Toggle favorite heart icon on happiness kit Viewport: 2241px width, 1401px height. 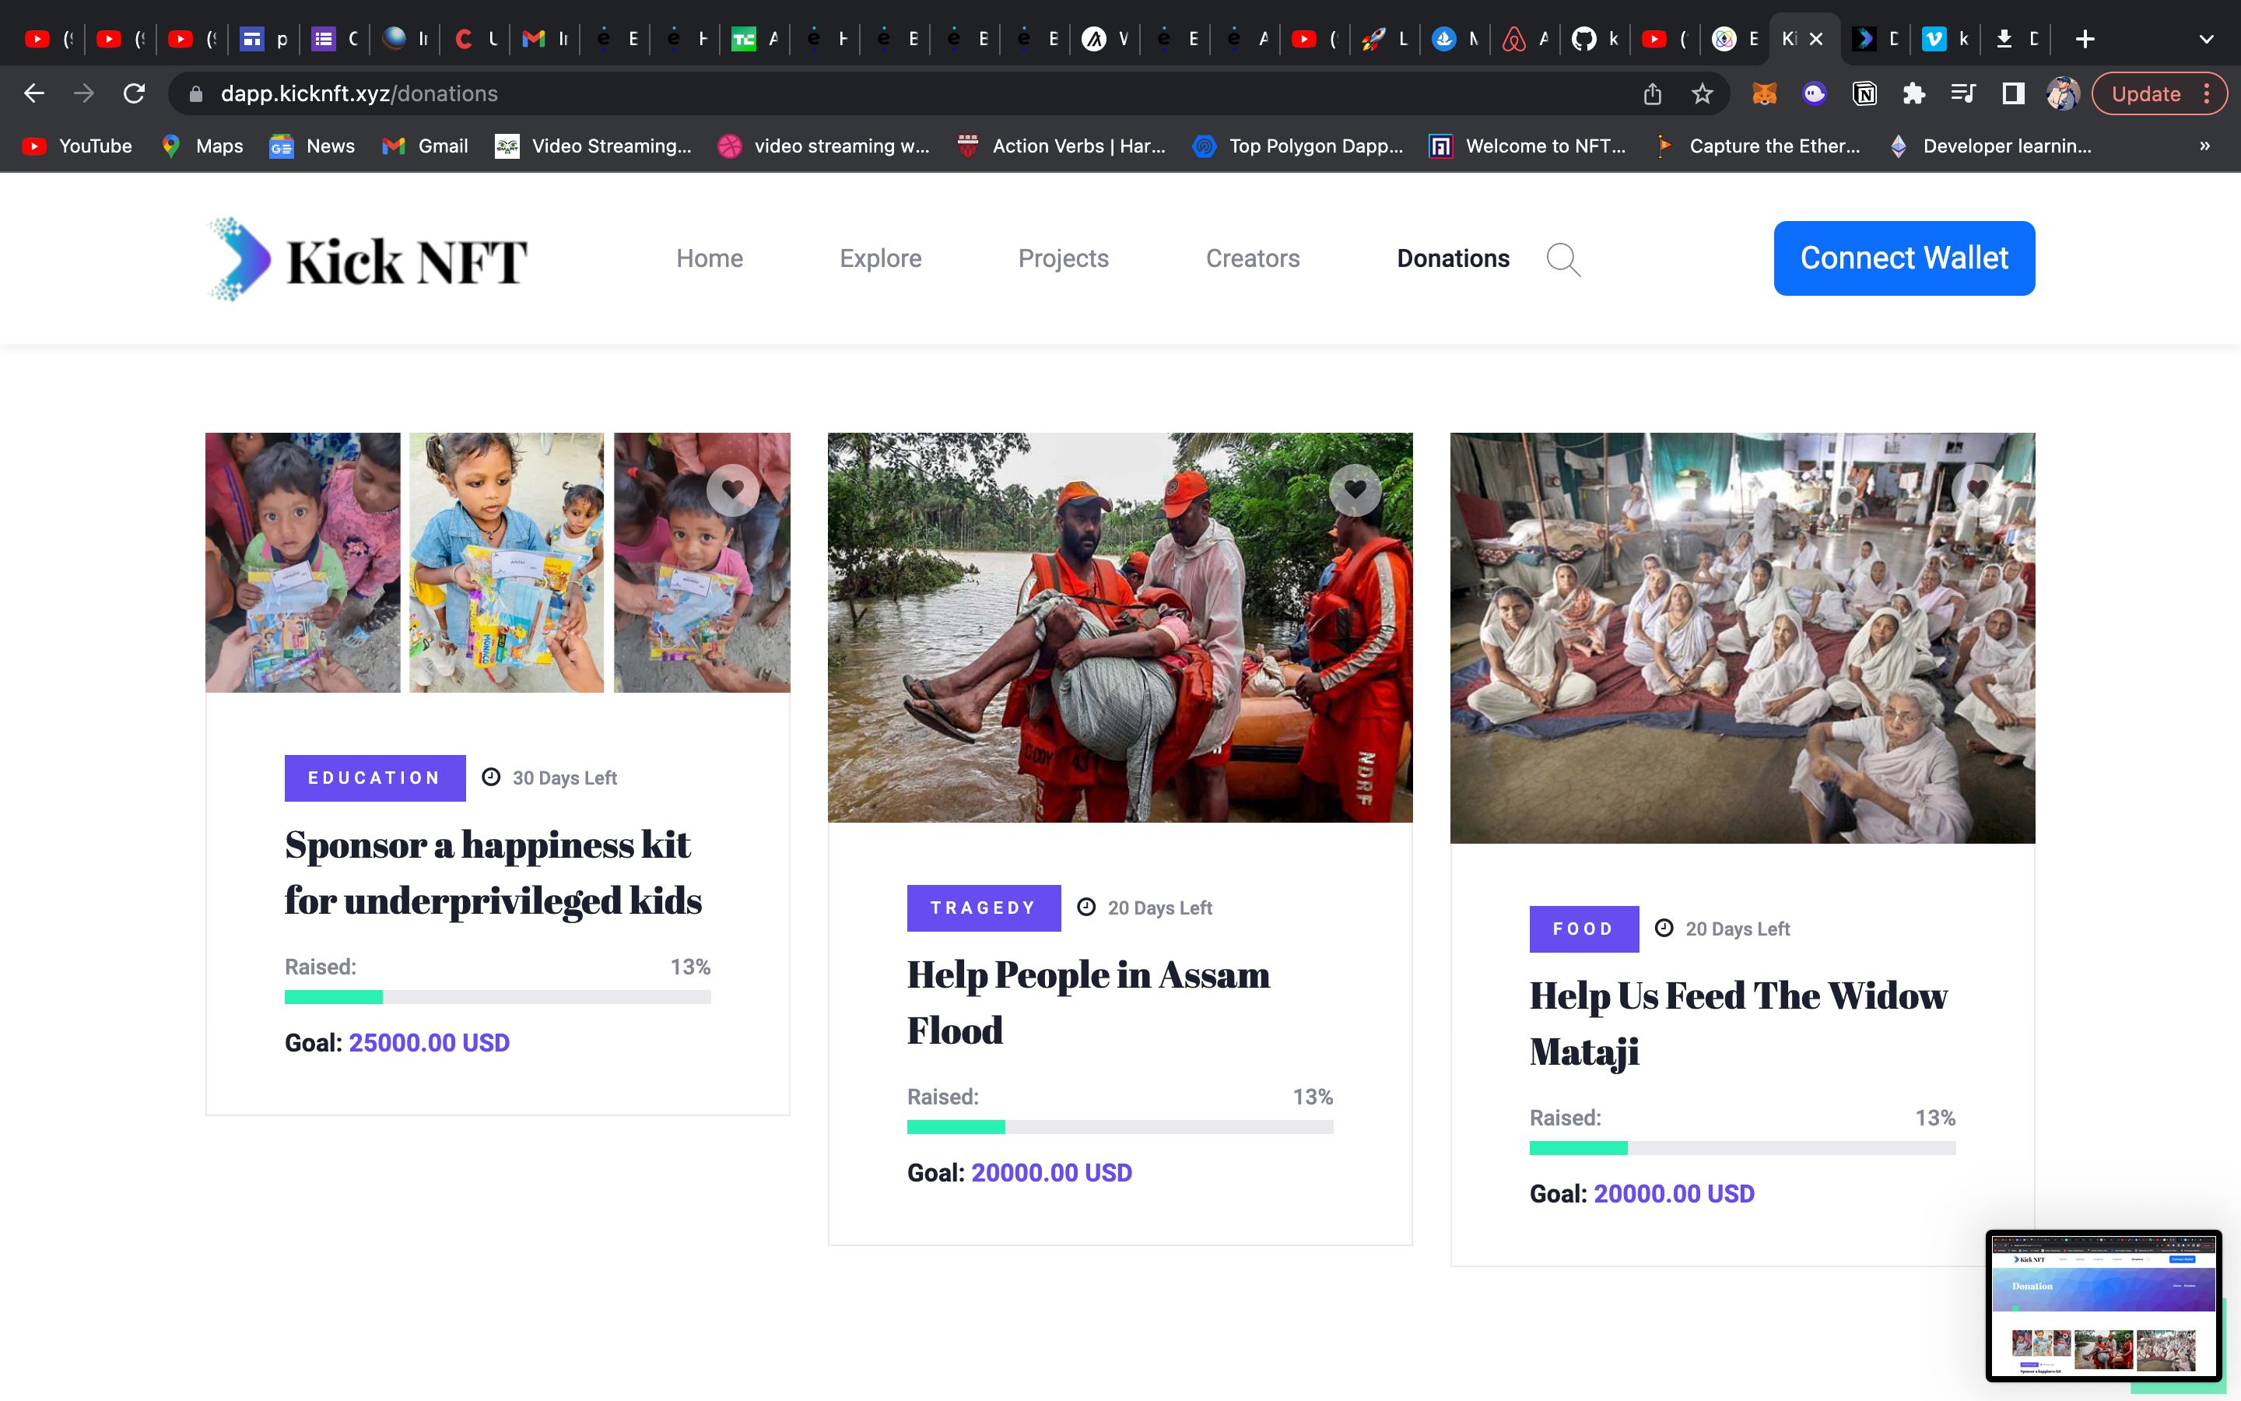click(734, 489)
